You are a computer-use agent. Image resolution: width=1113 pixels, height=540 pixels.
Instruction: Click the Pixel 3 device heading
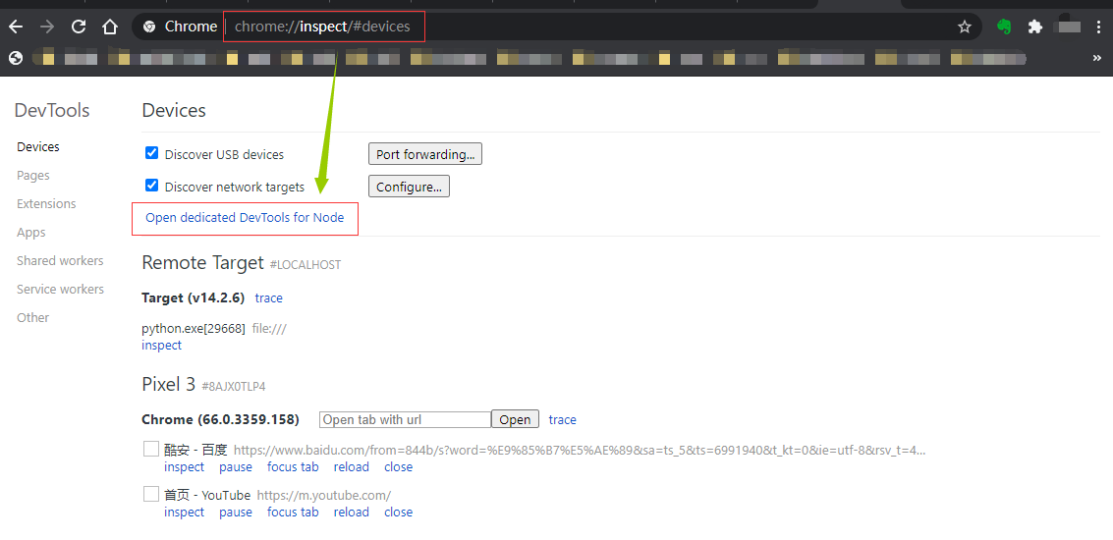pos(168,385)
